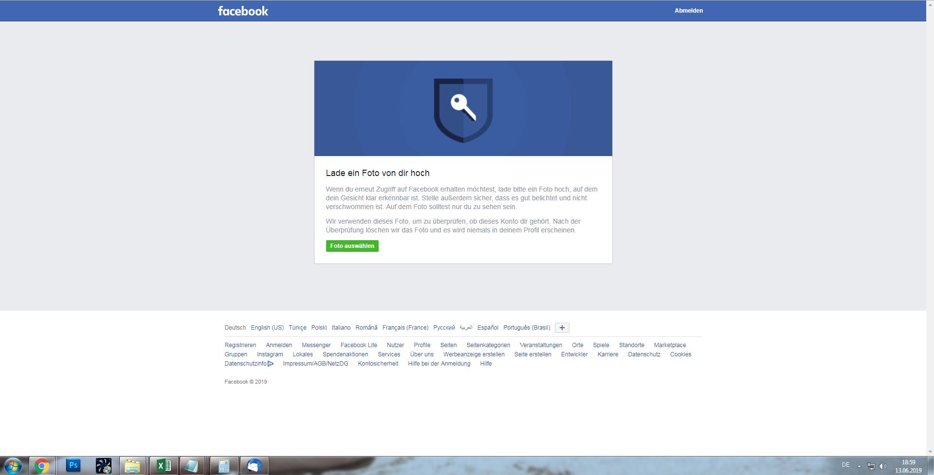934x475 pixels.
Task: Open the Spiele footer link
Action: [x=601, y=345]
